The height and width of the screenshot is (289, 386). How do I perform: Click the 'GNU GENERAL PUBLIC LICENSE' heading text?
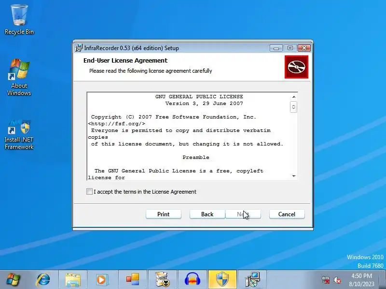(x=199, y=97)
